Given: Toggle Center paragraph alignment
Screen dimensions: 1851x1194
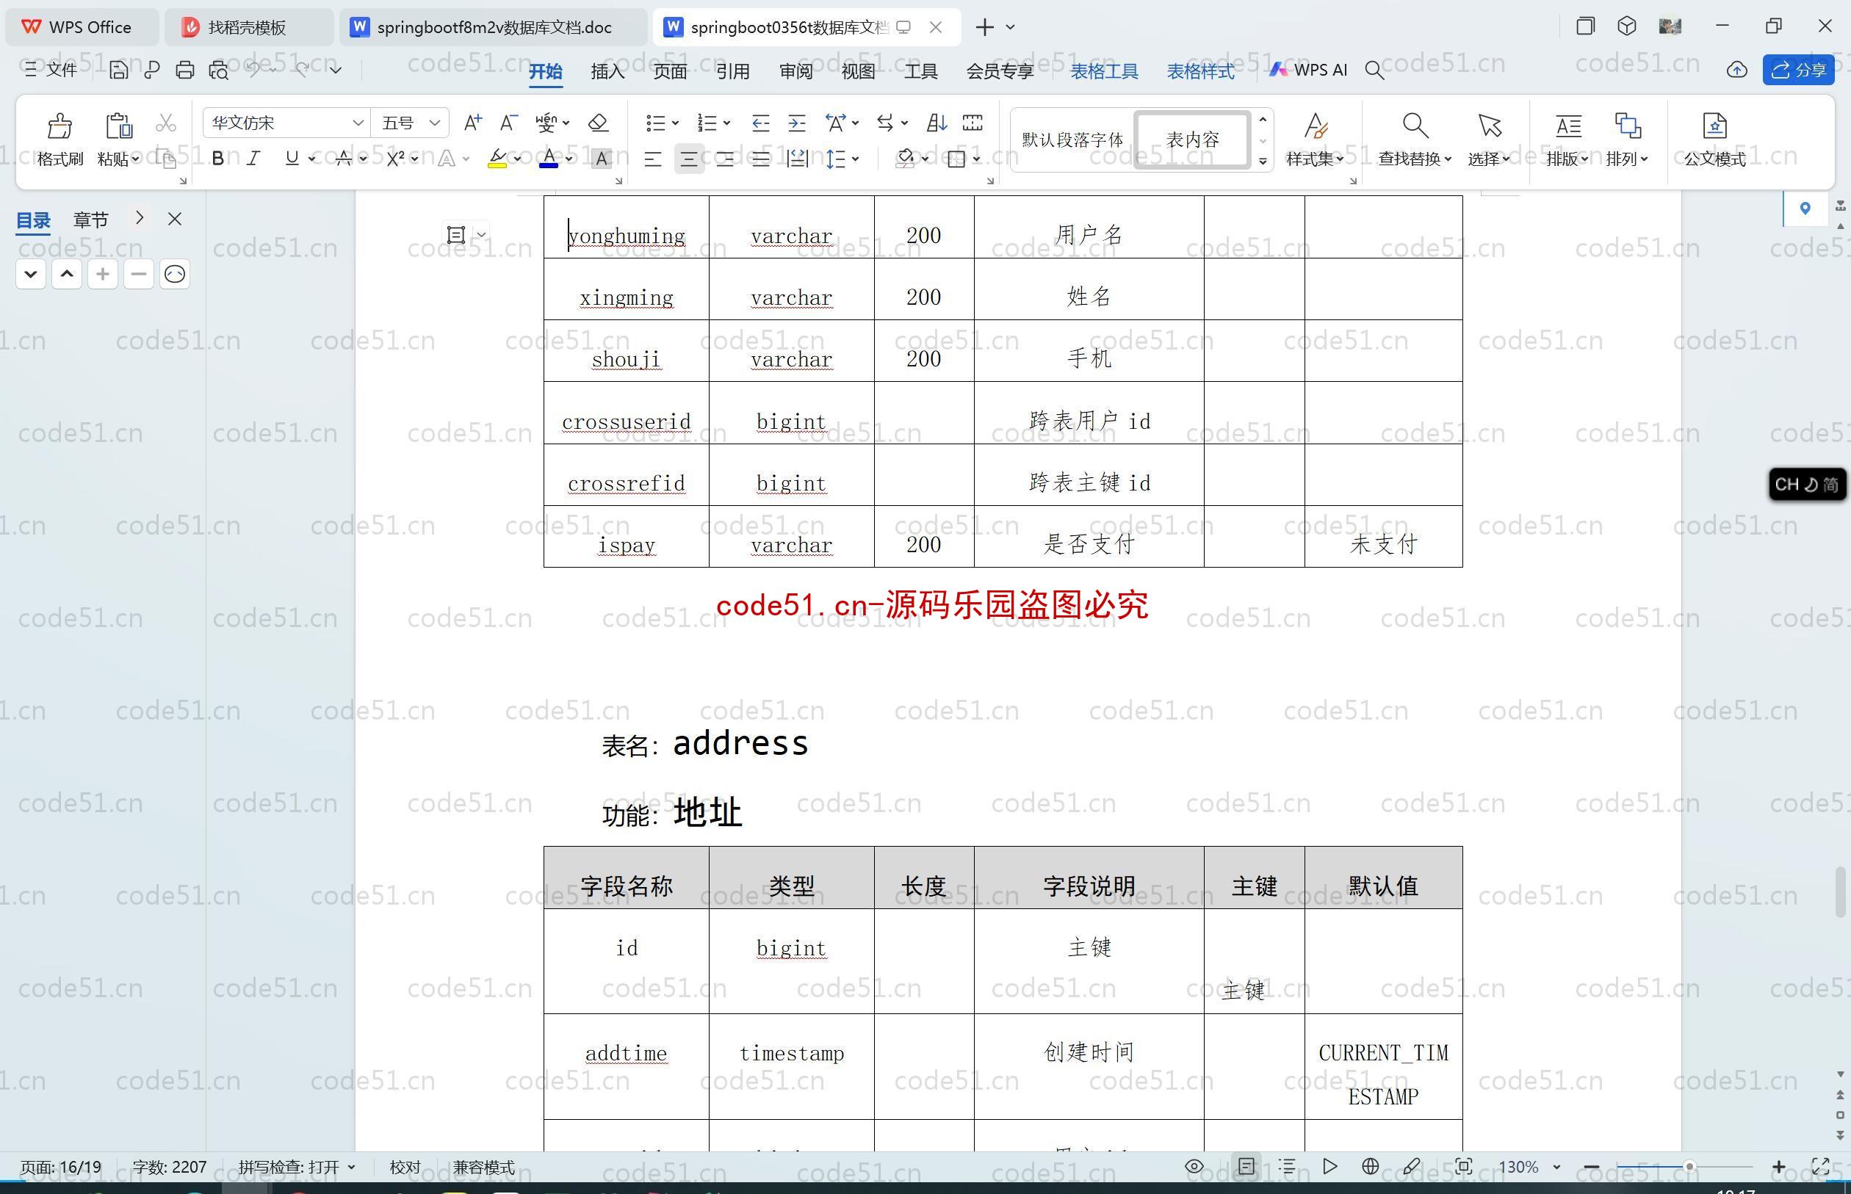Looking at the screenshot, I should 688,159.
